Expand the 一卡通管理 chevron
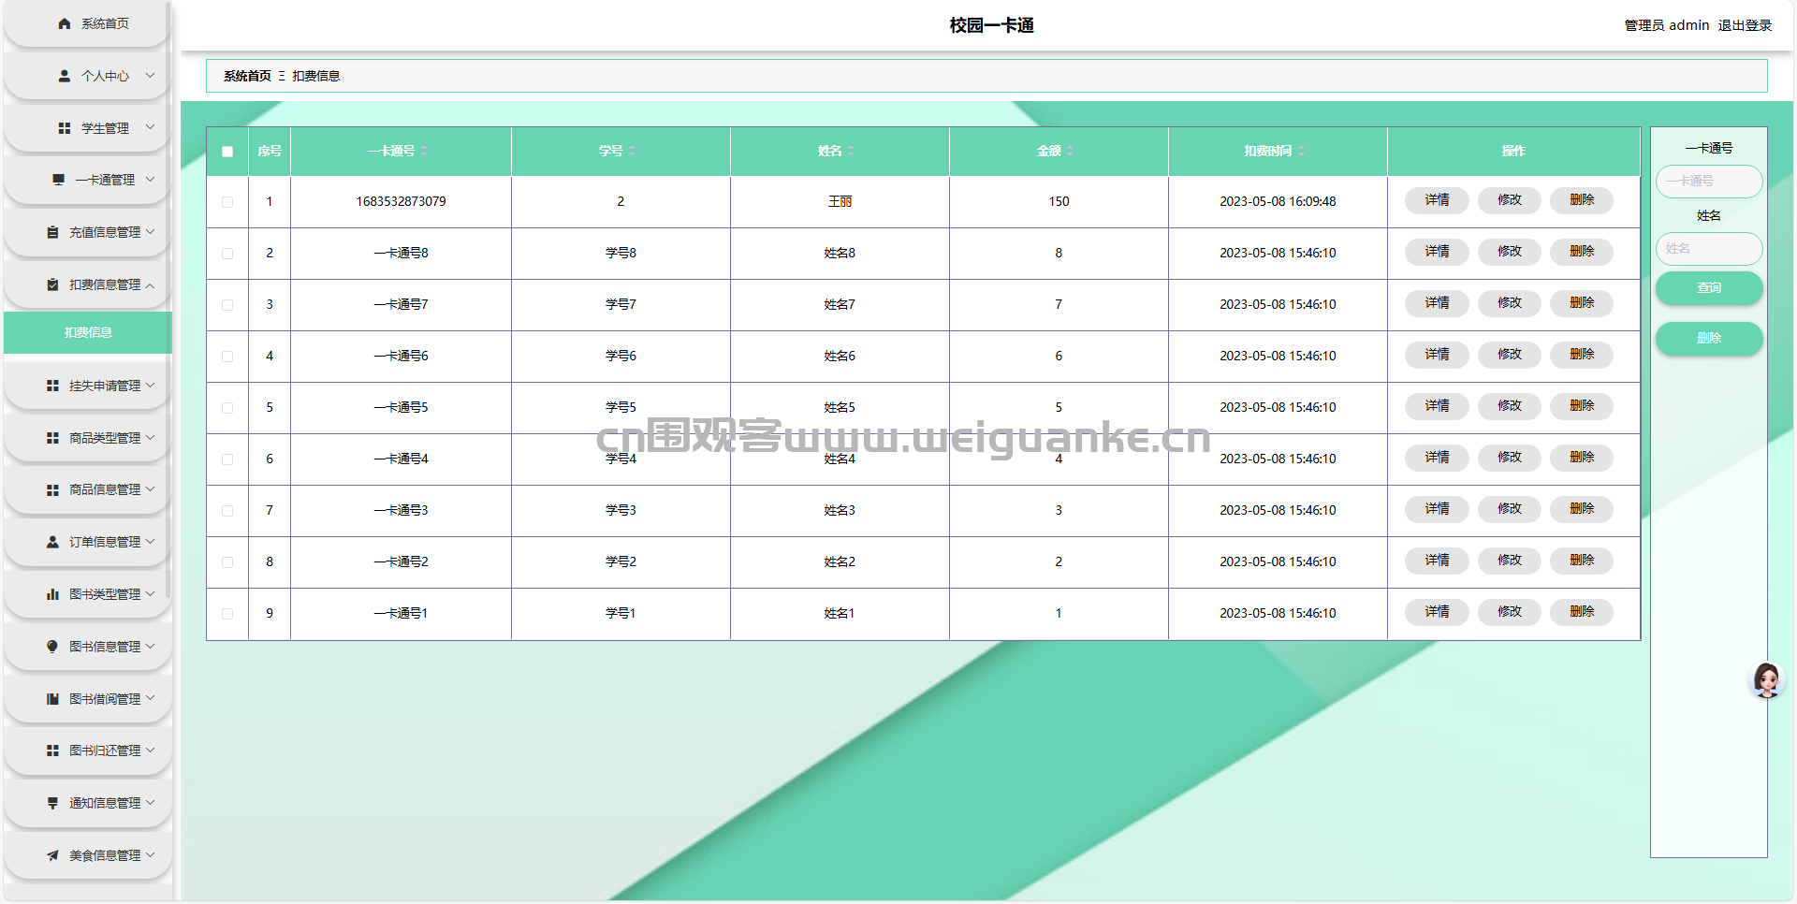 tap(150, 180)
